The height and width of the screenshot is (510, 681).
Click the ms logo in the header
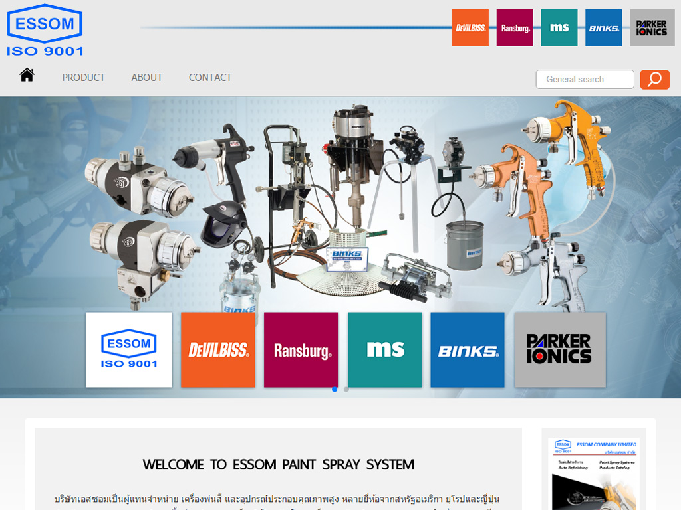pyautogui.click(x=559, y=28)
